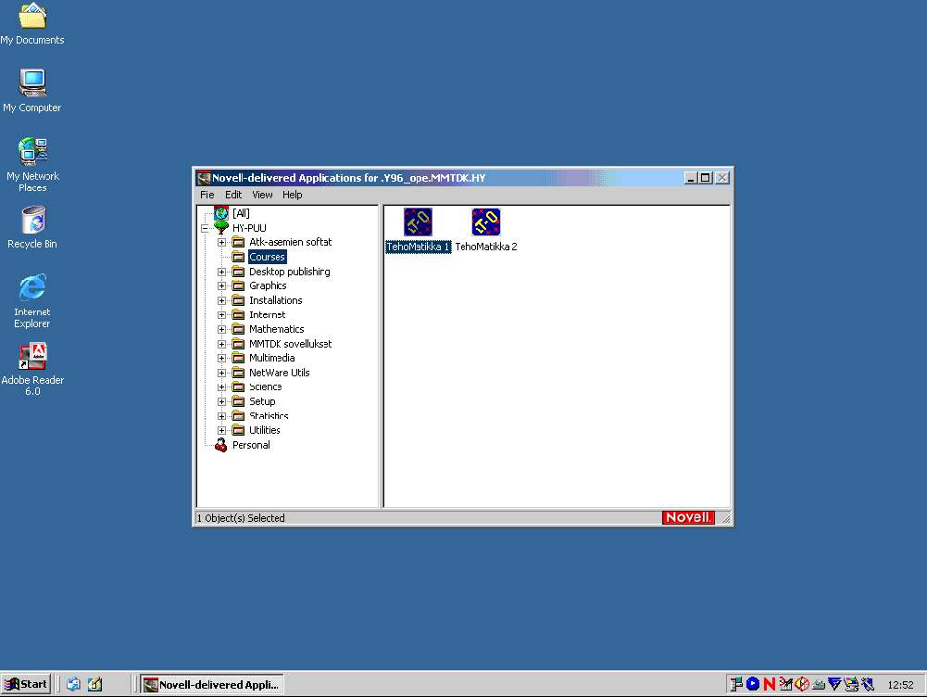Collapse the HY-PUU tree node
Viewport: 927px width, 697px height.
[x=206, y=228]
